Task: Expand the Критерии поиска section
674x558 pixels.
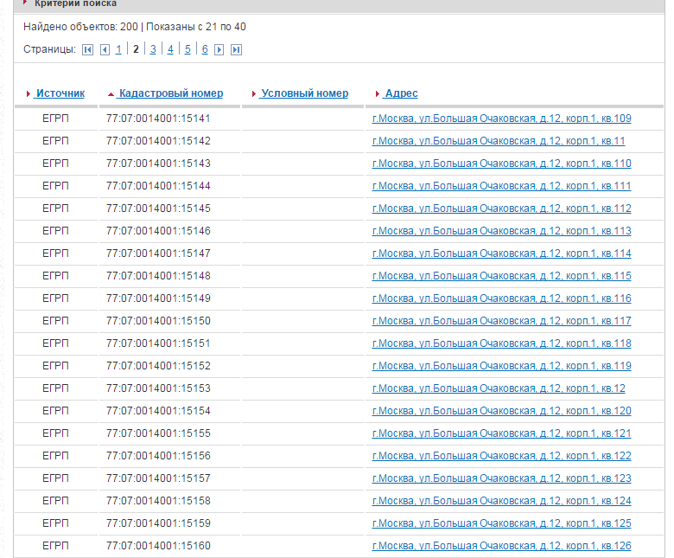Action: tap(69, 3)
